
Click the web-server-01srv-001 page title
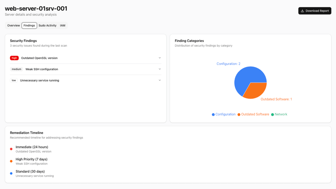point(36,8)
